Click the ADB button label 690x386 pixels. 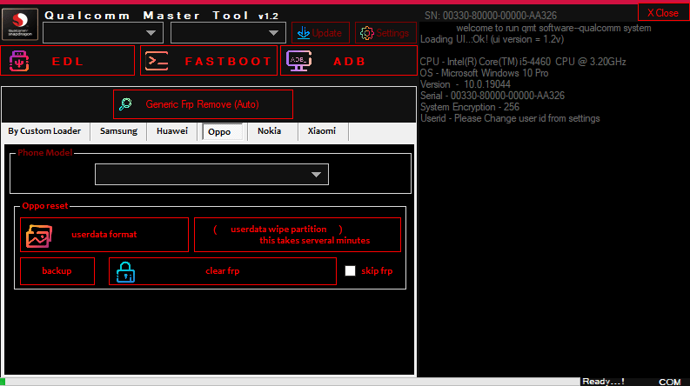click(350, 61)
